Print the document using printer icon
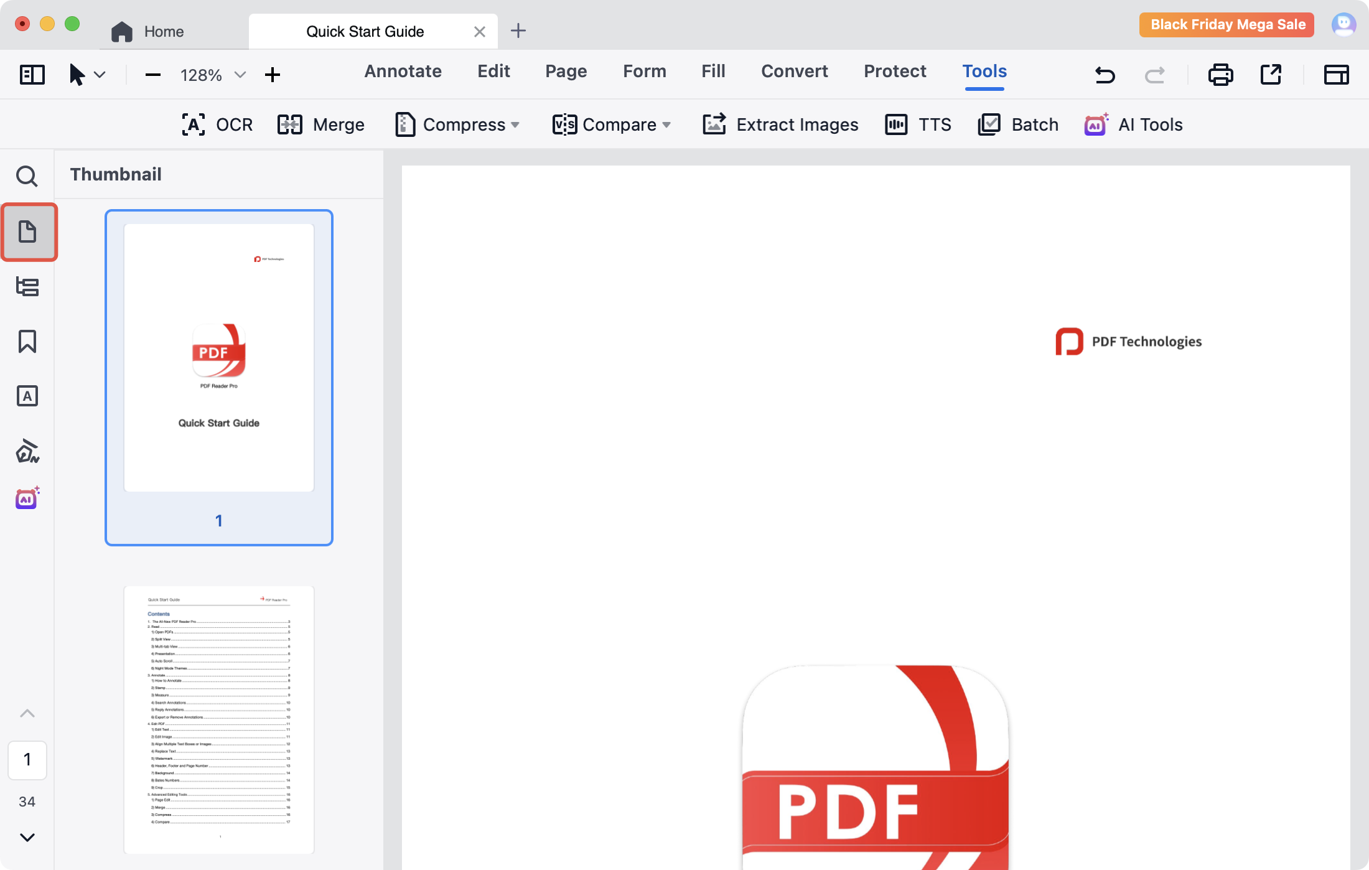The image size is (1369, 870). [1220, 75]
